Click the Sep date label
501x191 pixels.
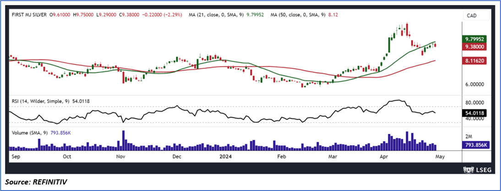point(15,157)
